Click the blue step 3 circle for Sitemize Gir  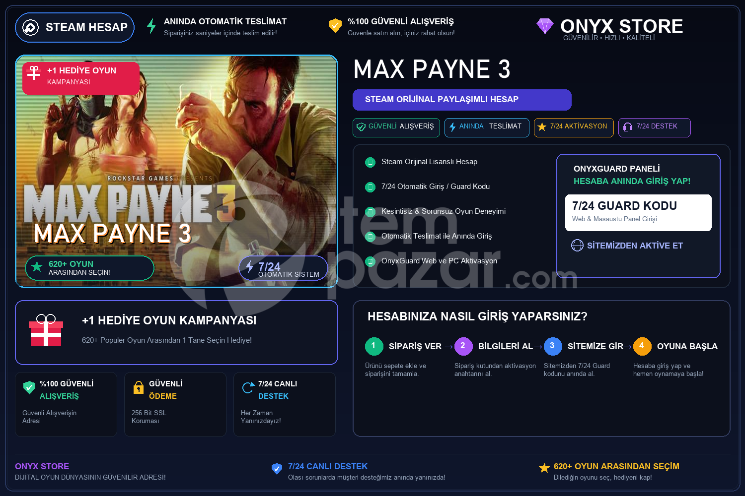pyautogui.click(x=553, y=346)
